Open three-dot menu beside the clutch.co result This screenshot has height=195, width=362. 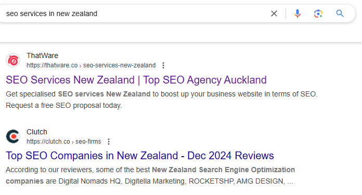pos(109,142)
